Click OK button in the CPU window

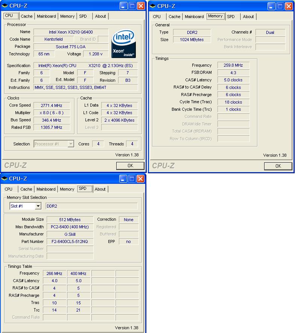click(x=130, y=166)
